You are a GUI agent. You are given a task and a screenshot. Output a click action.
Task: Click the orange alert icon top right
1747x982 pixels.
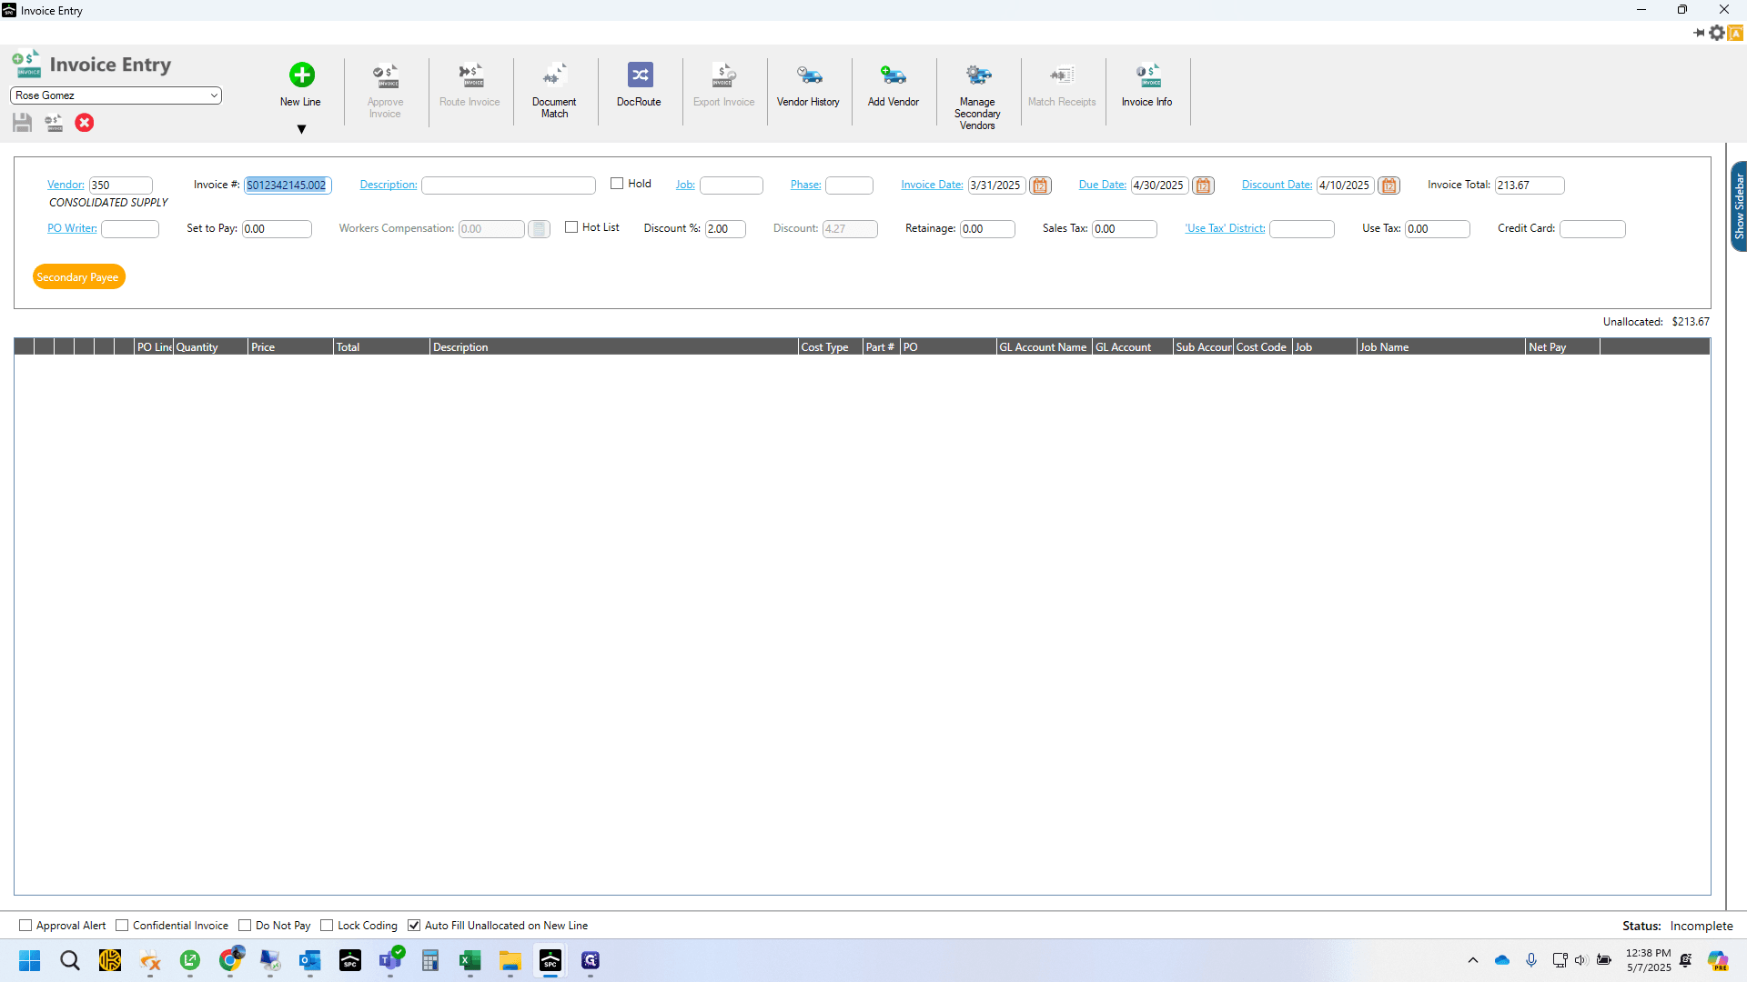(x=1736, y=33)
